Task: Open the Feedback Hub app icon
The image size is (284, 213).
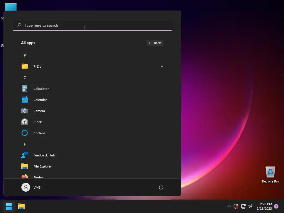Action: 25,155
